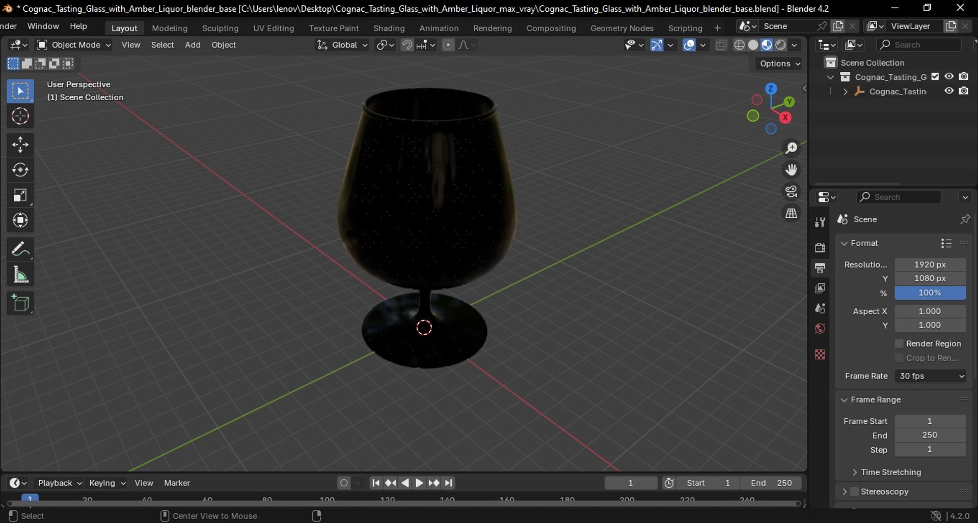Toggle snapping magnet icon
This screenshot has height=523, width=978.
pos(407,45)
